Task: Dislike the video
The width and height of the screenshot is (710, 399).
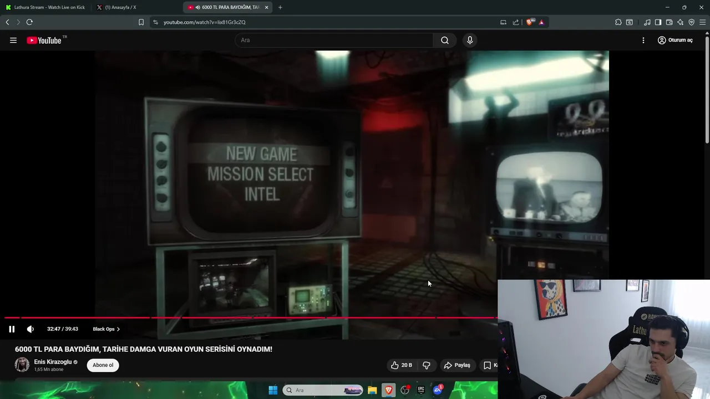Action: 427,365
